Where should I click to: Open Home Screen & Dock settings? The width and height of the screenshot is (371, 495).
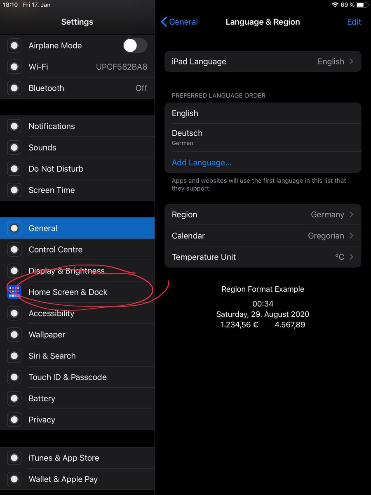tap(77, 292)
